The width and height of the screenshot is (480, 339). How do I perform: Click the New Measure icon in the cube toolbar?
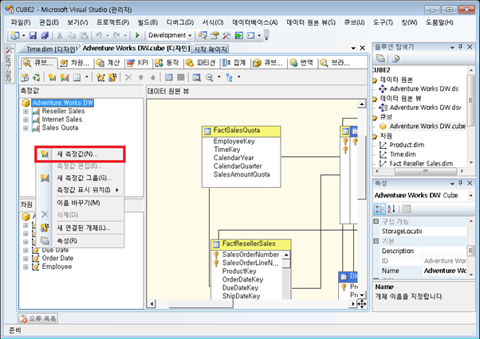[52, 77]
